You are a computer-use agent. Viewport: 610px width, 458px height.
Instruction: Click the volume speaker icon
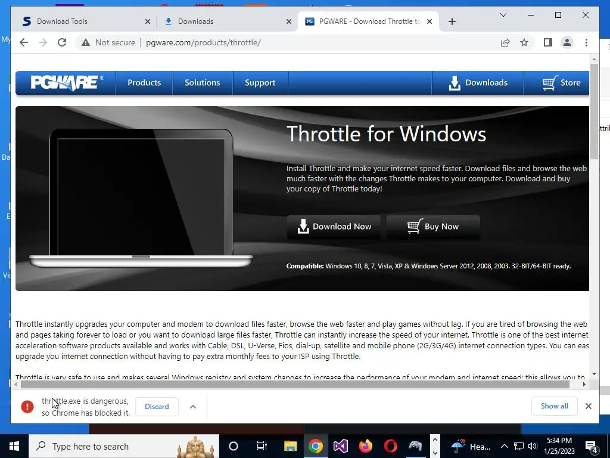[x=533, y=446]
